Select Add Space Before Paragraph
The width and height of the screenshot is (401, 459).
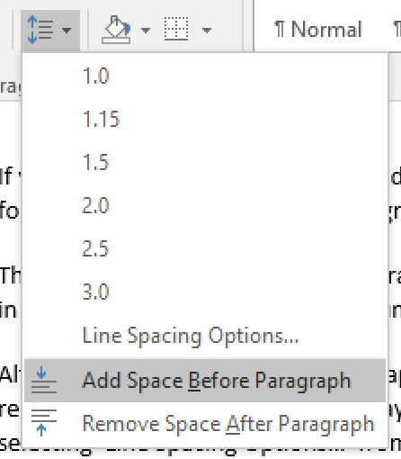(x=205, y=381)
